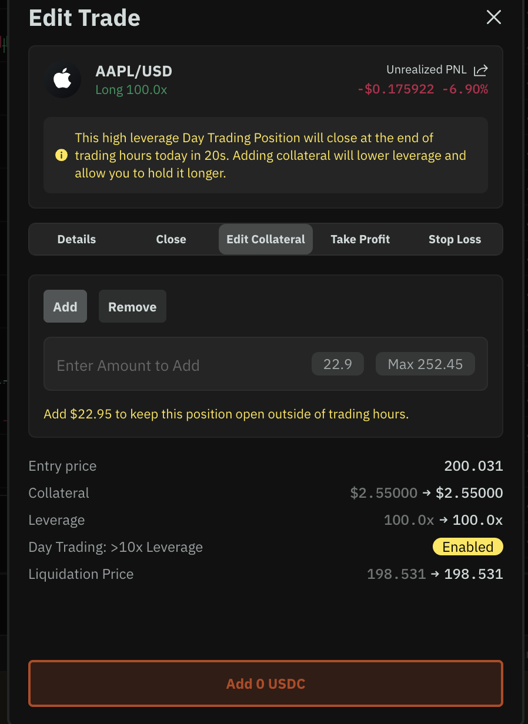Share the unrealized PNL via the share icon
Screen dimensions: 528x724
[480, 71]
